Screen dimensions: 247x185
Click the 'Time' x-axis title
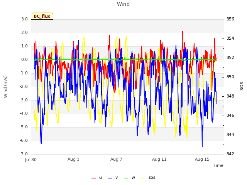click(x=218, y=165)
